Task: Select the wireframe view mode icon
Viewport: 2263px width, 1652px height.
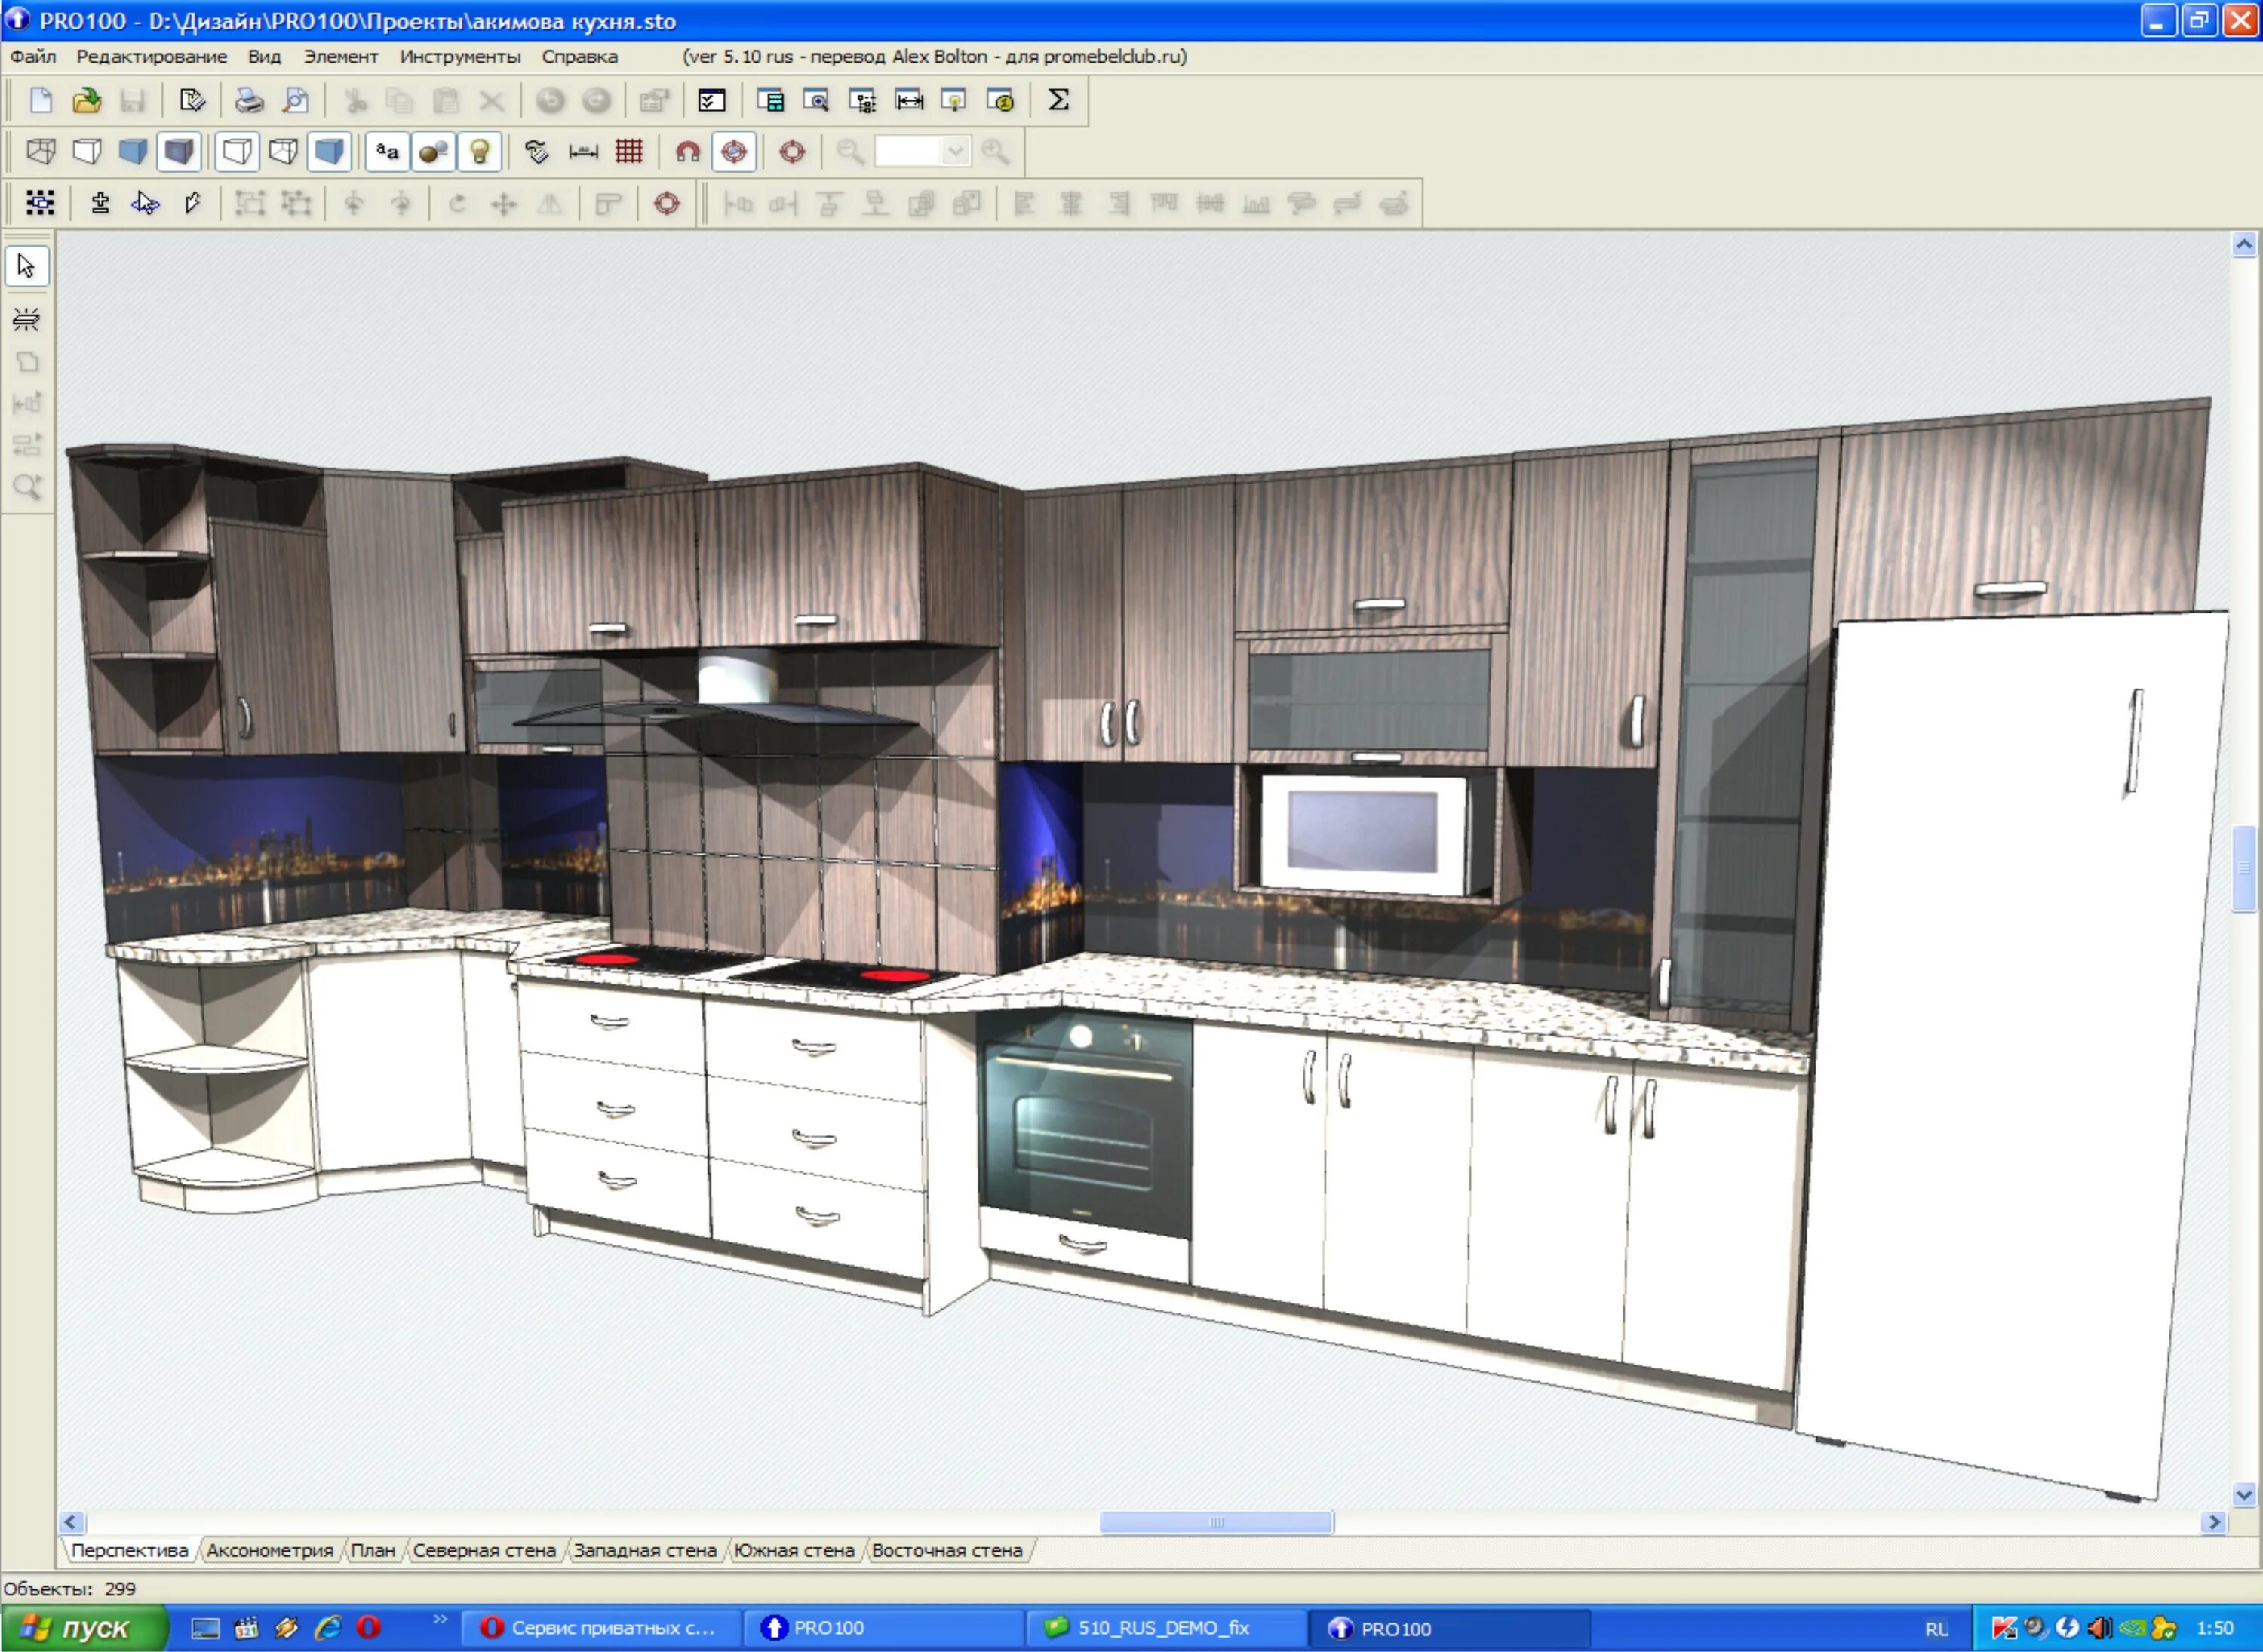Action: tap(40, 152)
